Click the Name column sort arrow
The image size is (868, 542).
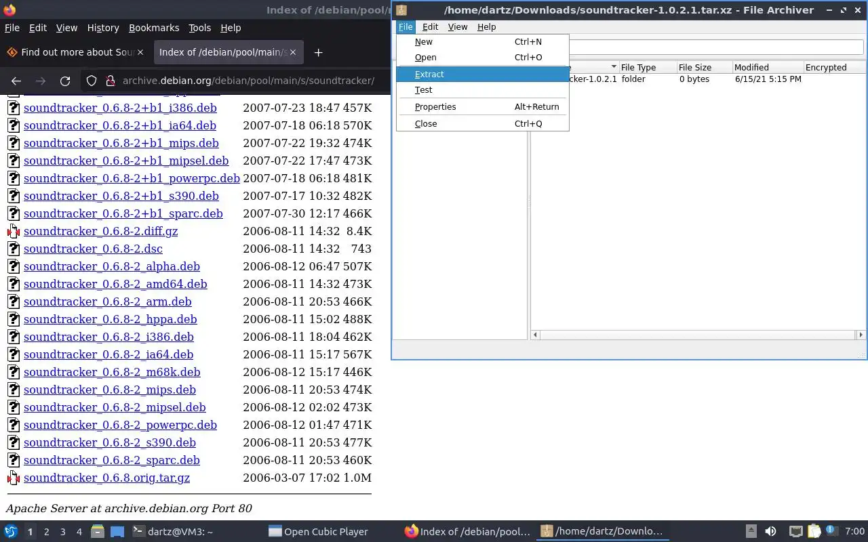pyautogui.click(x=614, y=67)
